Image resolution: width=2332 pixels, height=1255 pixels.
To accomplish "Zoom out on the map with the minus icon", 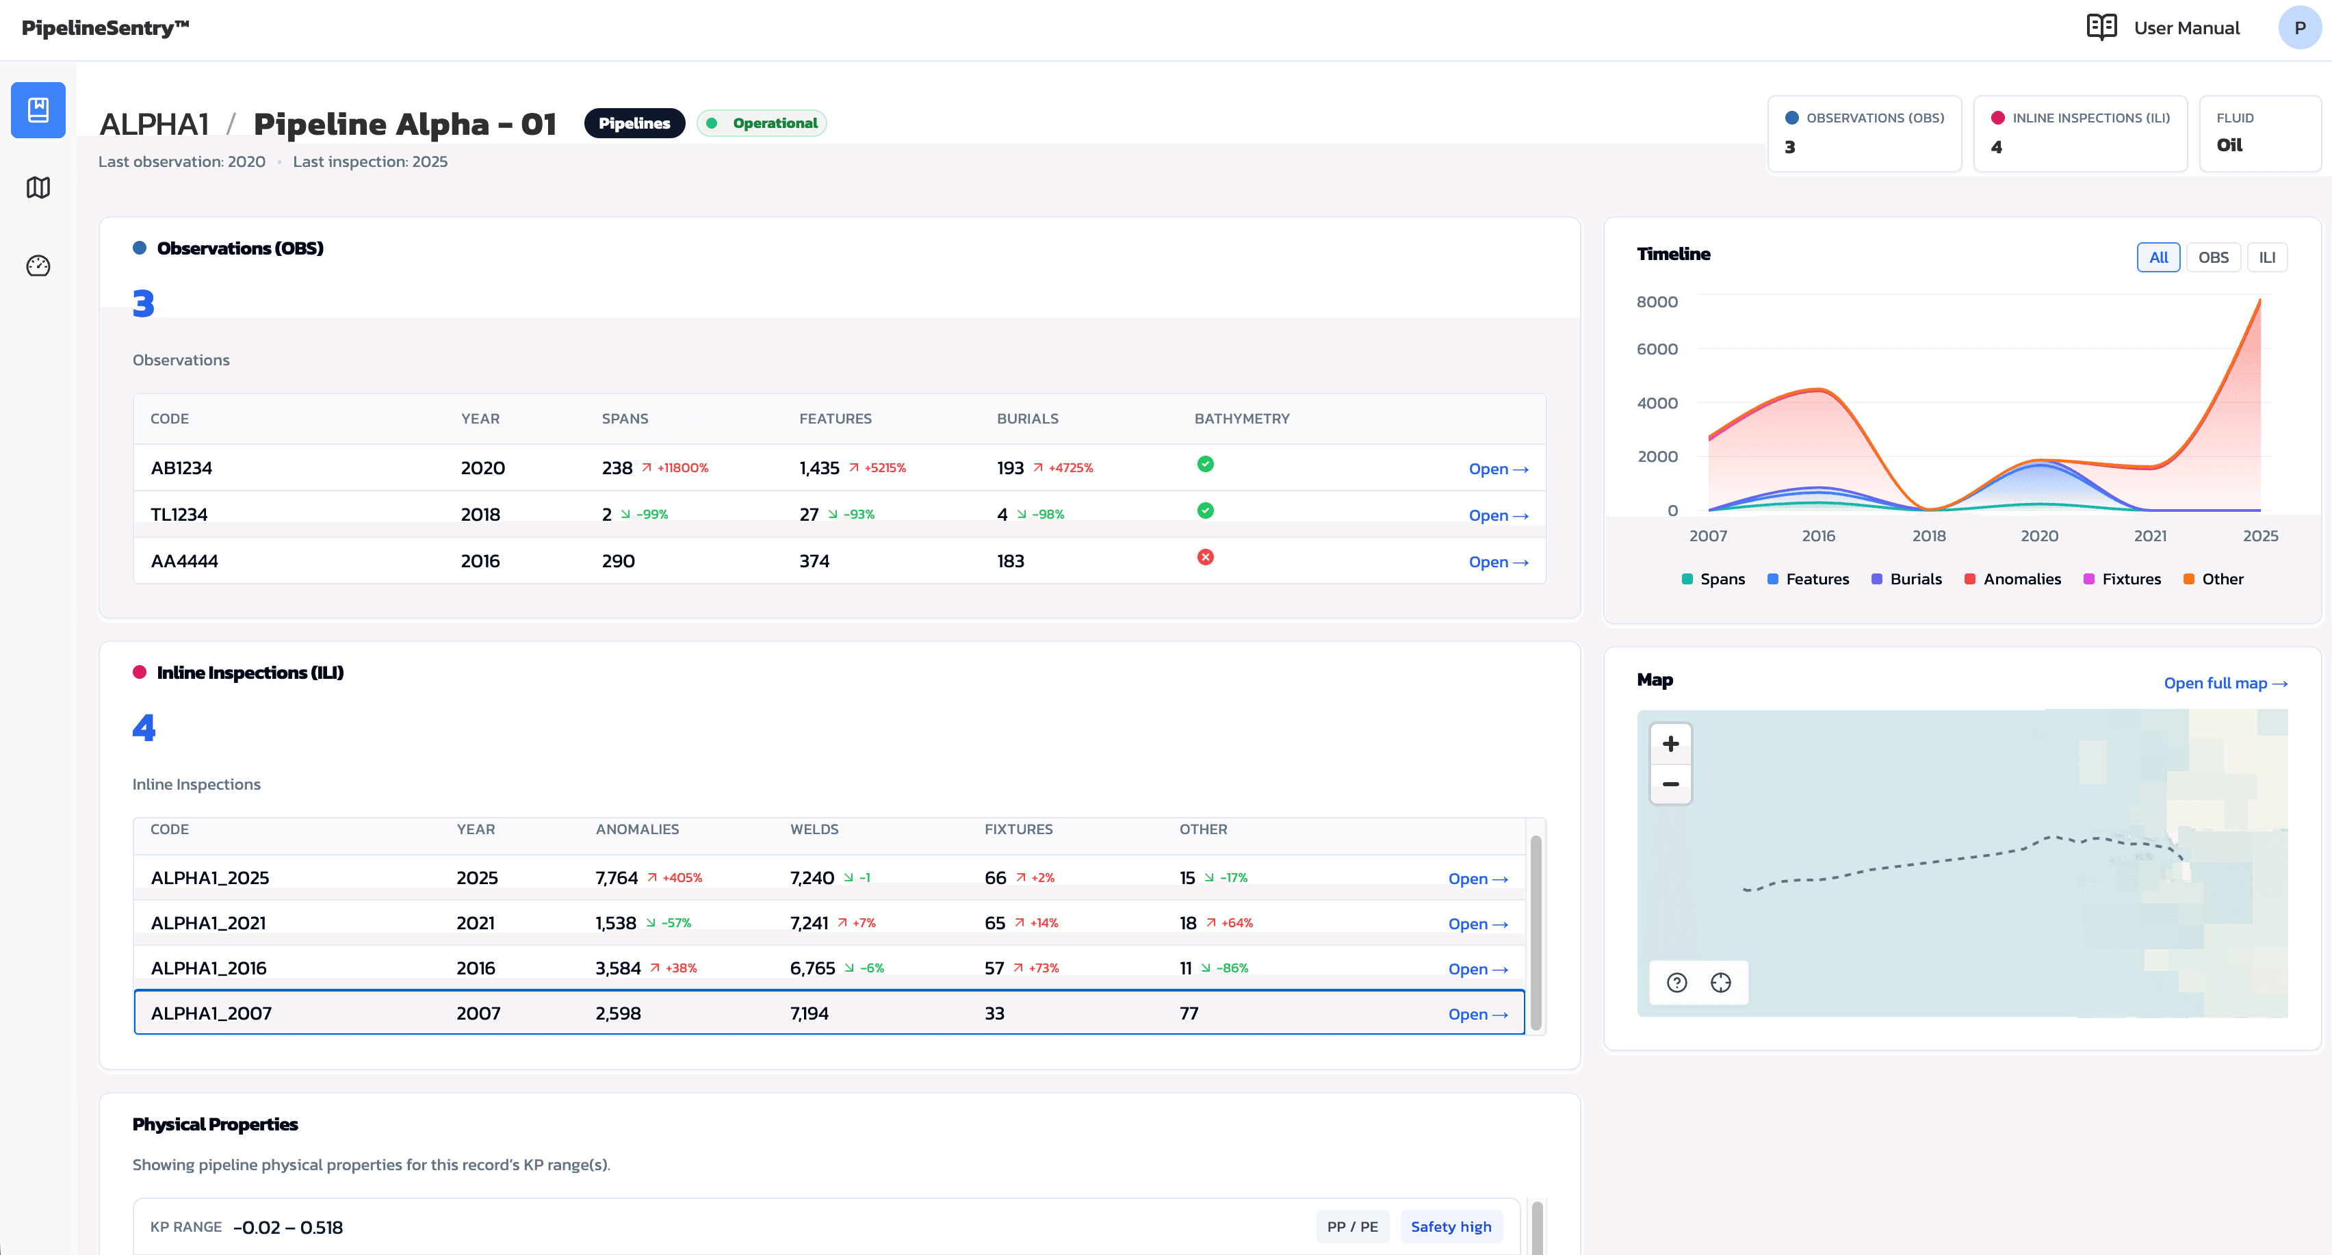I will point(1670,784).
